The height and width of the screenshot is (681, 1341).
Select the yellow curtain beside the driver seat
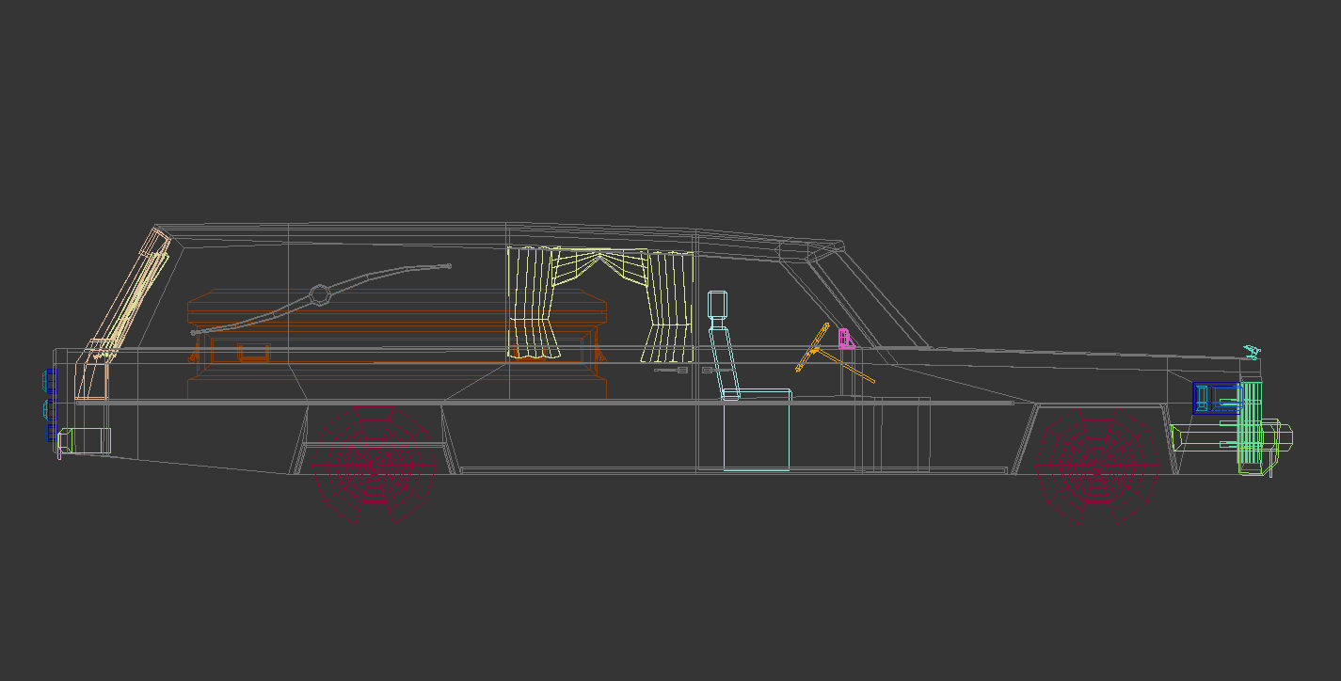668,307
